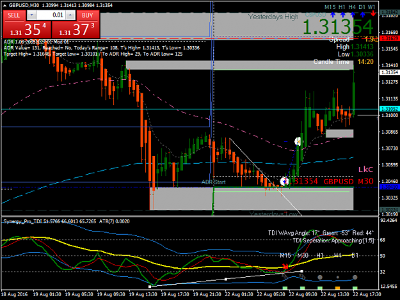
Task: Click the red GBPUSD M30 chart label
Action: (348, 182)
